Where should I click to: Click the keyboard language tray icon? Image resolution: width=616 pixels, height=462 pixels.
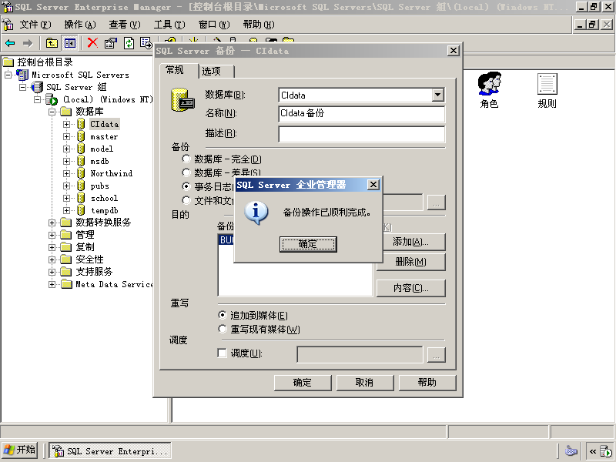571,450
